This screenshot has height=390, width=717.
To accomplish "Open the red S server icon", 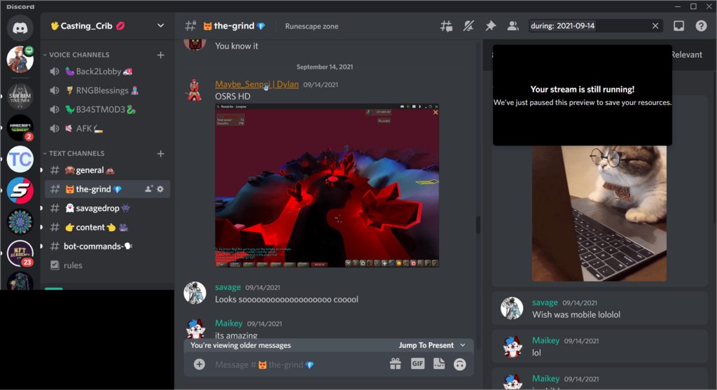I will [x=20, y=190].
